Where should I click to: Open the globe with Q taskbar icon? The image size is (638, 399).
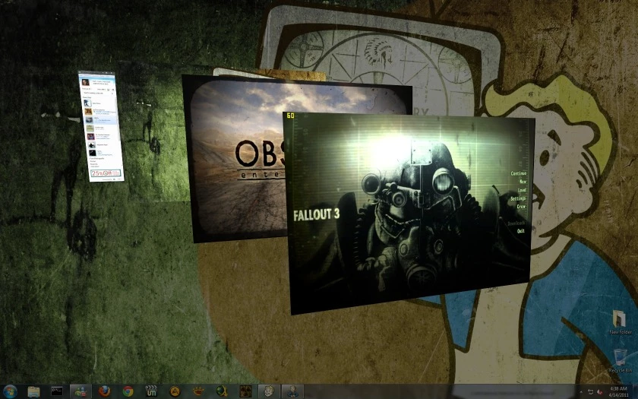(x=222, y=391)
